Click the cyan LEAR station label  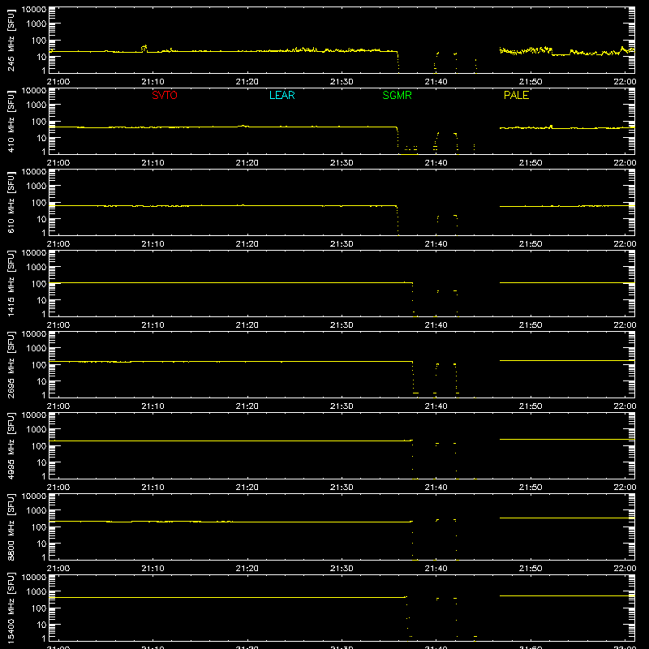tap(282, 95)
